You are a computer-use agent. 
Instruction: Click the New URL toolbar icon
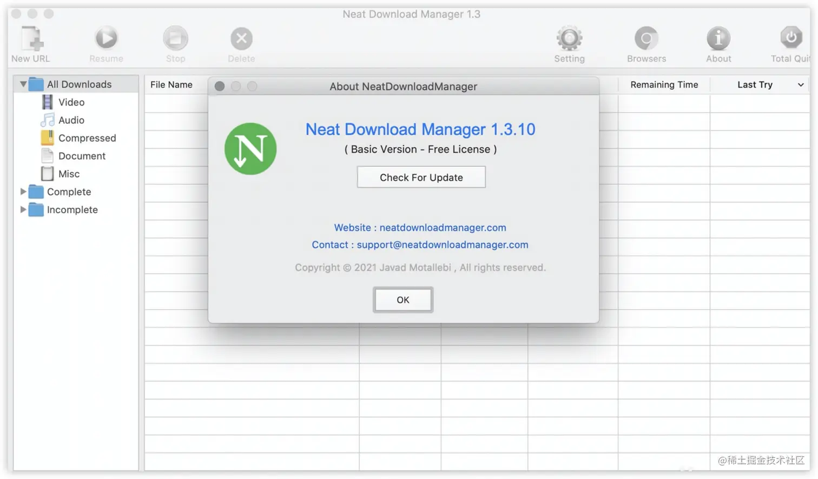[x=31, y=39]
